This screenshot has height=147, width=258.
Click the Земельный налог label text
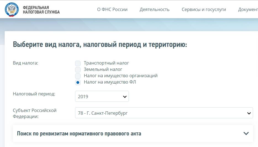pos(103,70)
